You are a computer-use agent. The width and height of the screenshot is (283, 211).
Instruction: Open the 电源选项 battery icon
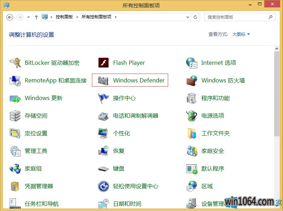tap(192, 116)
